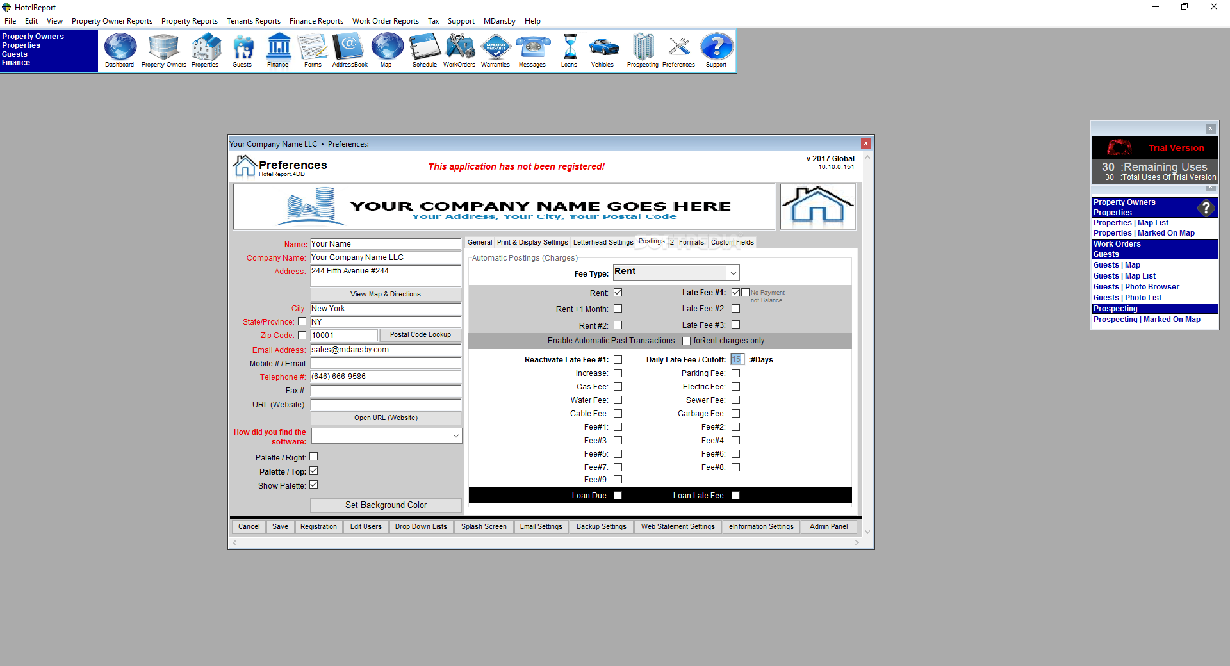Switch to the General tab
Image resolution: width=1230 pixels, height=666 pixels.
pyautogui.click(x=480, y=242)
